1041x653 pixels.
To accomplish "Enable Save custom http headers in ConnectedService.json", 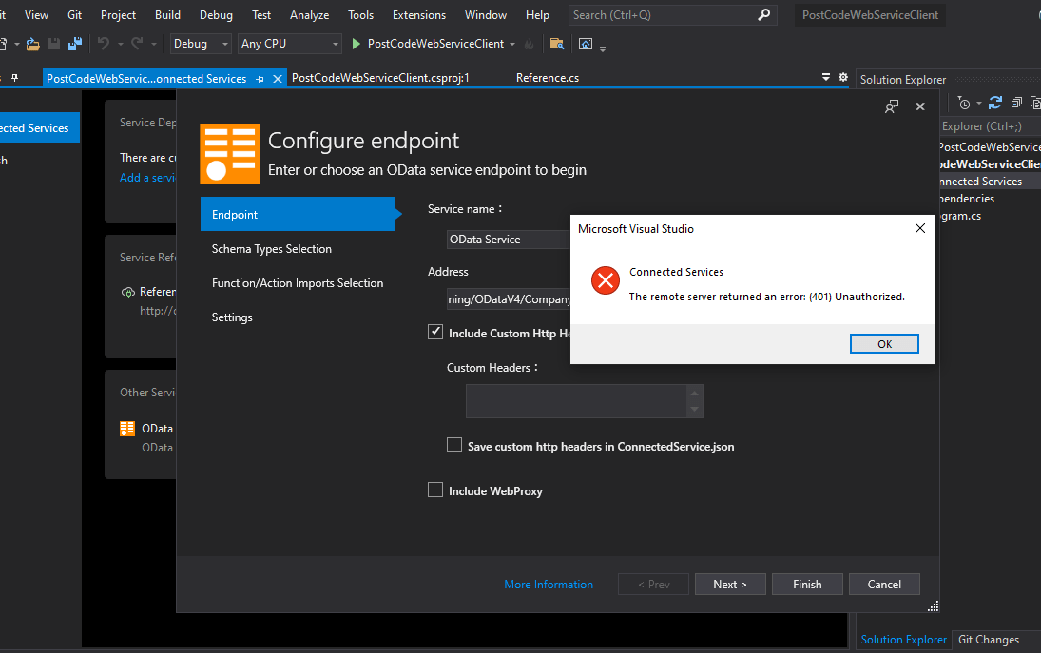I will coord(454,445).
